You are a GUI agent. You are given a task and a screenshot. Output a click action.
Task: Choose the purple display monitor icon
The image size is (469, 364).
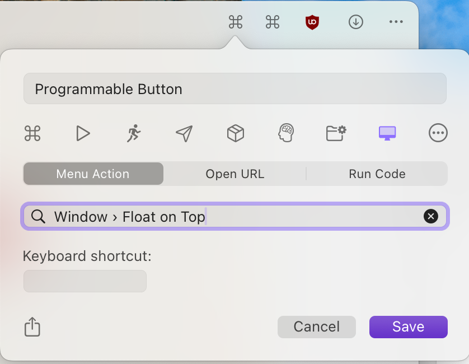(387, 133)
